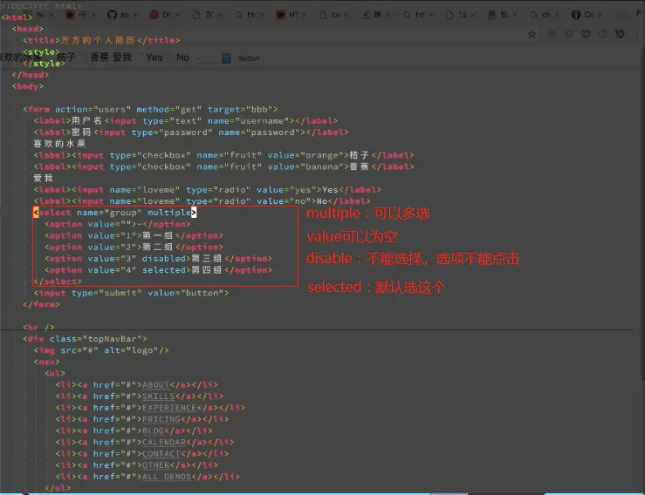The image size is (645, 495).
Task: Click the ABOUT link text in code
Action: [155, 385]
